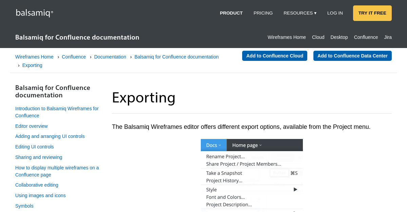Click the Balsamiq for Confluence documentation header title
The height and width of the screenshot is (212, 407).
[77, 37]
